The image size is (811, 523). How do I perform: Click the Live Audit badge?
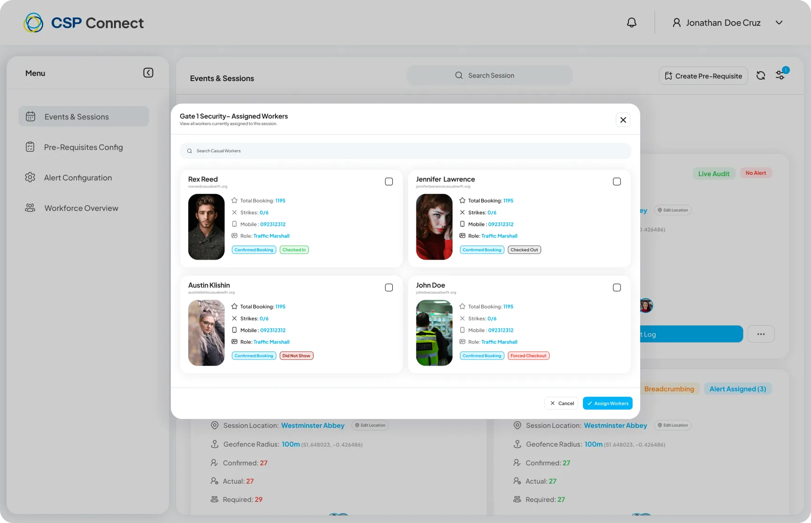[714, 173]
